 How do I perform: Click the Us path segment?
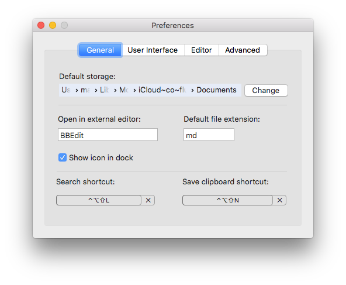(66, 90)
